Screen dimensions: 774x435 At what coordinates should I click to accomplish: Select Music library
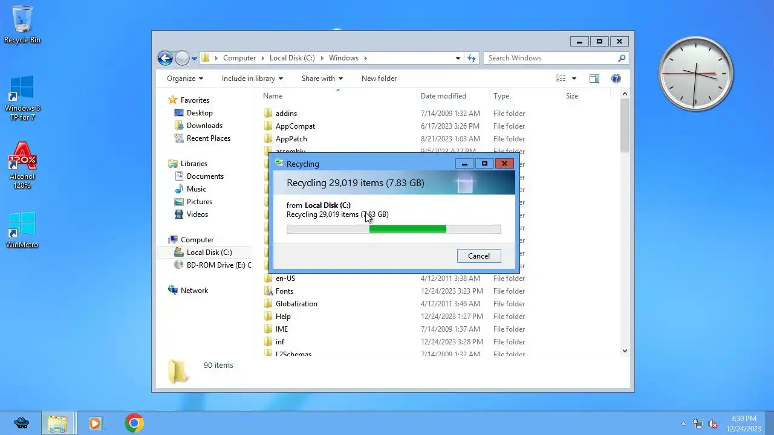click(x=190, y=189)
